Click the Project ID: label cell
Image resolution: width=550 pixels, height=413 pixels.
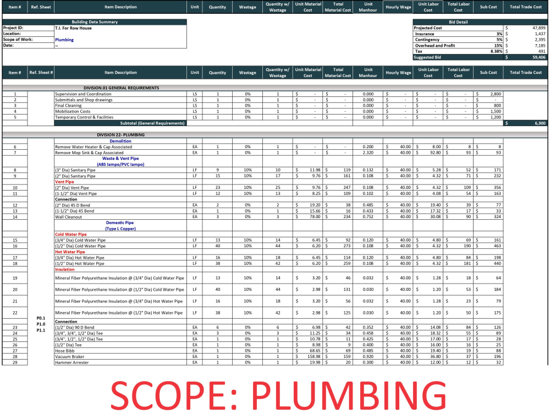coord(28,28)
